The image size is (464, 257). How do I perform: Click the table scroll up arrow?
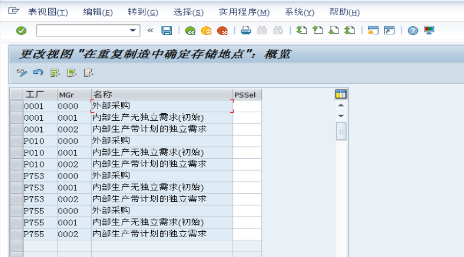[341, 105]
